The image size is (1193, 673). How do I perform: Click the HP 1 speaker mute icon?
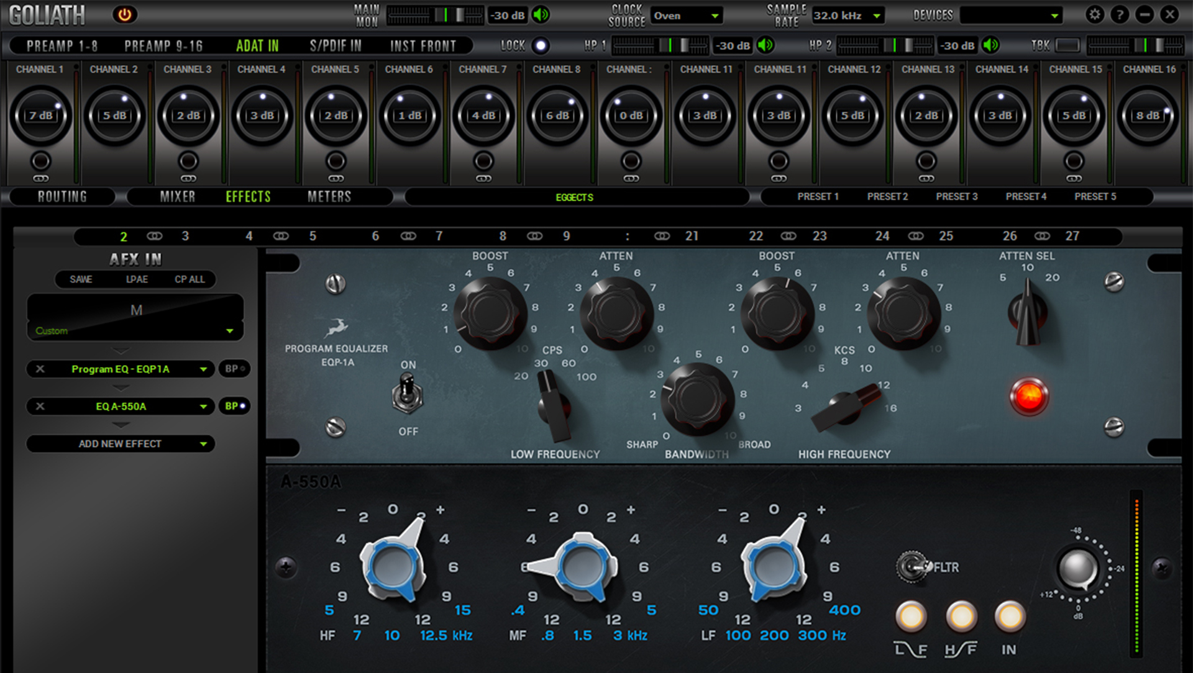pos(766,45)
